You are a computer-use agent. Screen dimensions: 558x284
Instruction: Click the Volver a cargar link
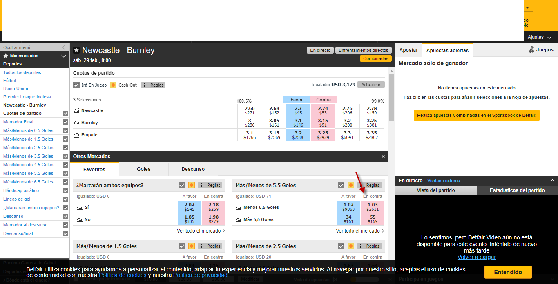click(477, 257)
